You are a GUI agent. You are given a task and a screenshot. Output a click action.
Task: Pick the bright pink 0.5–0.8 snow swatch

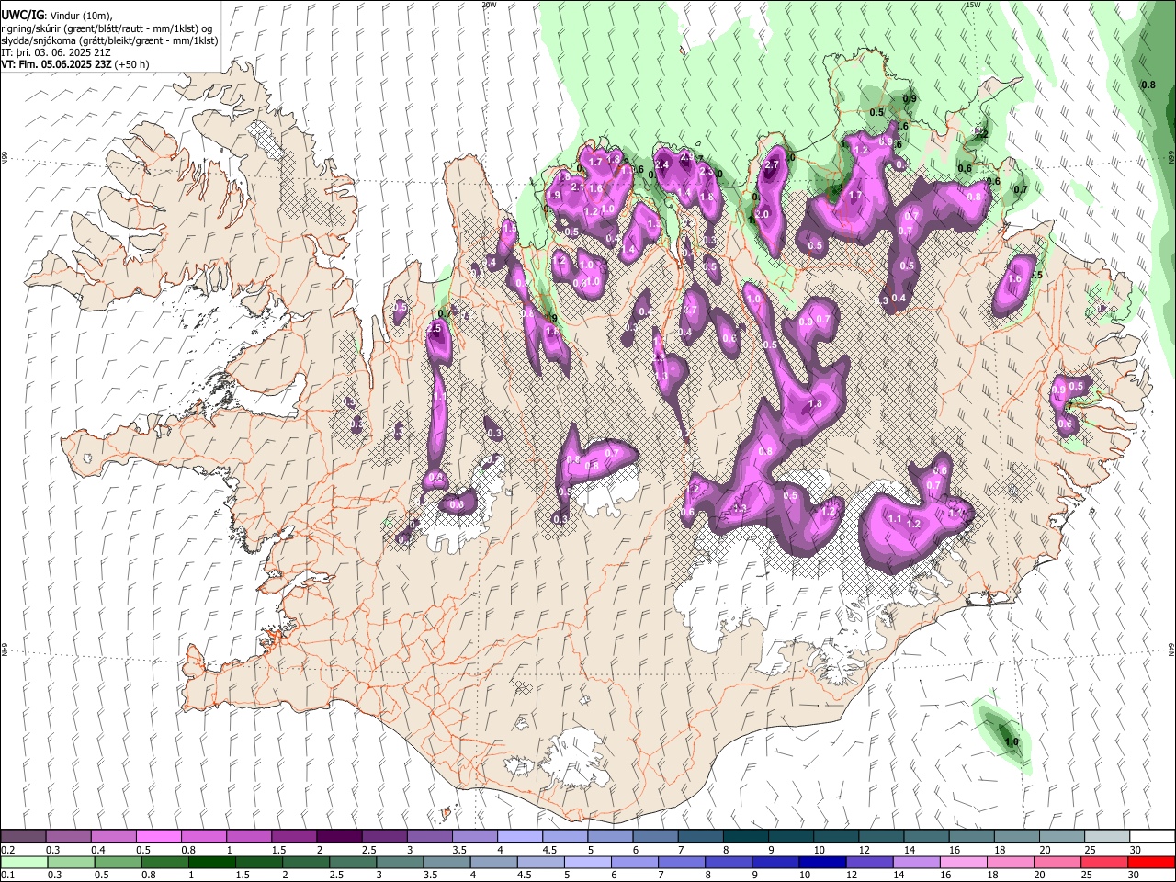(159, 836)
